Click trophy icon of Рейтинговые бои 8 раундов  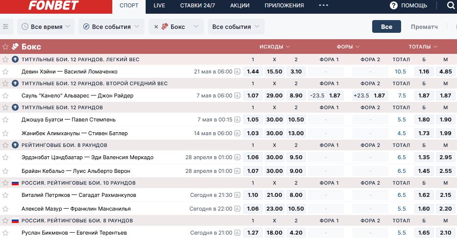coord(15,145)
